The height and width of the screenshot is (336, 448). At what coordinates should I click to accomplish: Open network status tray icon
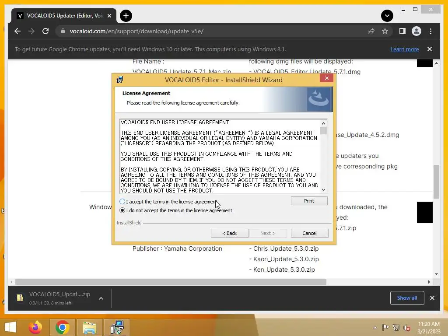click(396, 328)
